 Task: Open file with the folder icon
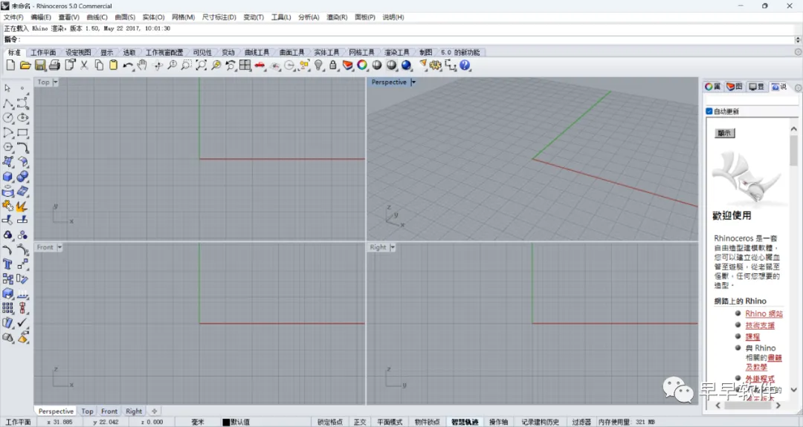coord(25,65)
